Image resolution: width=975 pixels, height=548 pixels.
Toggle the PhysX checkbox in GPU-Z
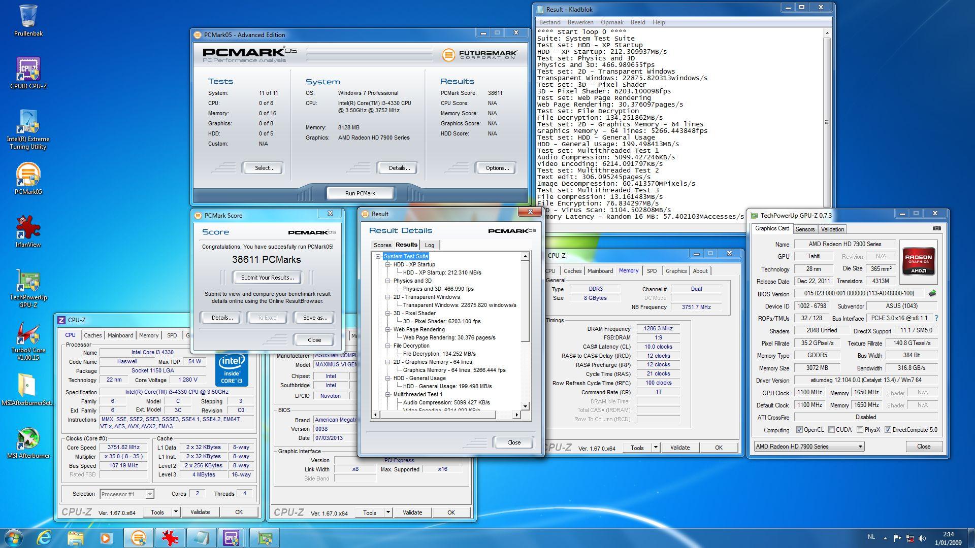860,430
